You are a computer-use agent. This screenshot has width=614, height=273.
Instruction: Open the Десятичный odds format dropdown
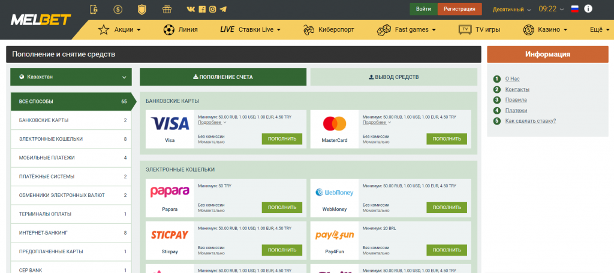click(511, 10)
